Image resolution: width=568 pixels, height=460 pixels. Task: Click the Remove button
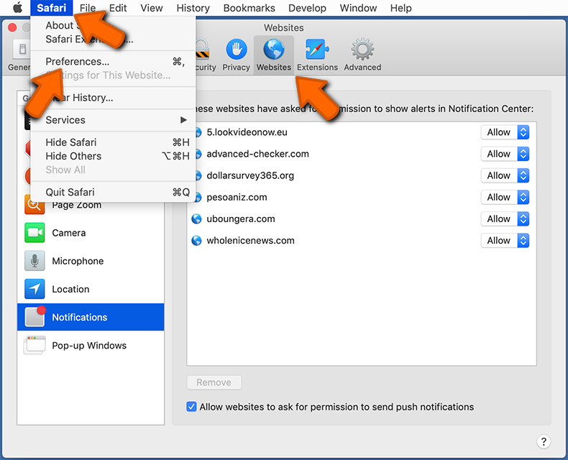[214, 382]
